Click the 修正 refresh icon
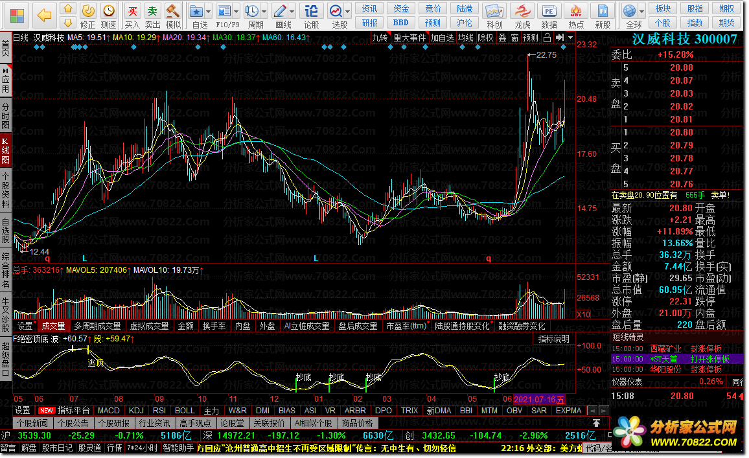Screen dimensions: 749x458 (87, 10)
